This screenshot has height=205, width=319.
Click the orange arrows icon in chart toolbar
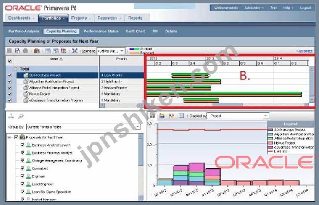(x=171, y=116)
